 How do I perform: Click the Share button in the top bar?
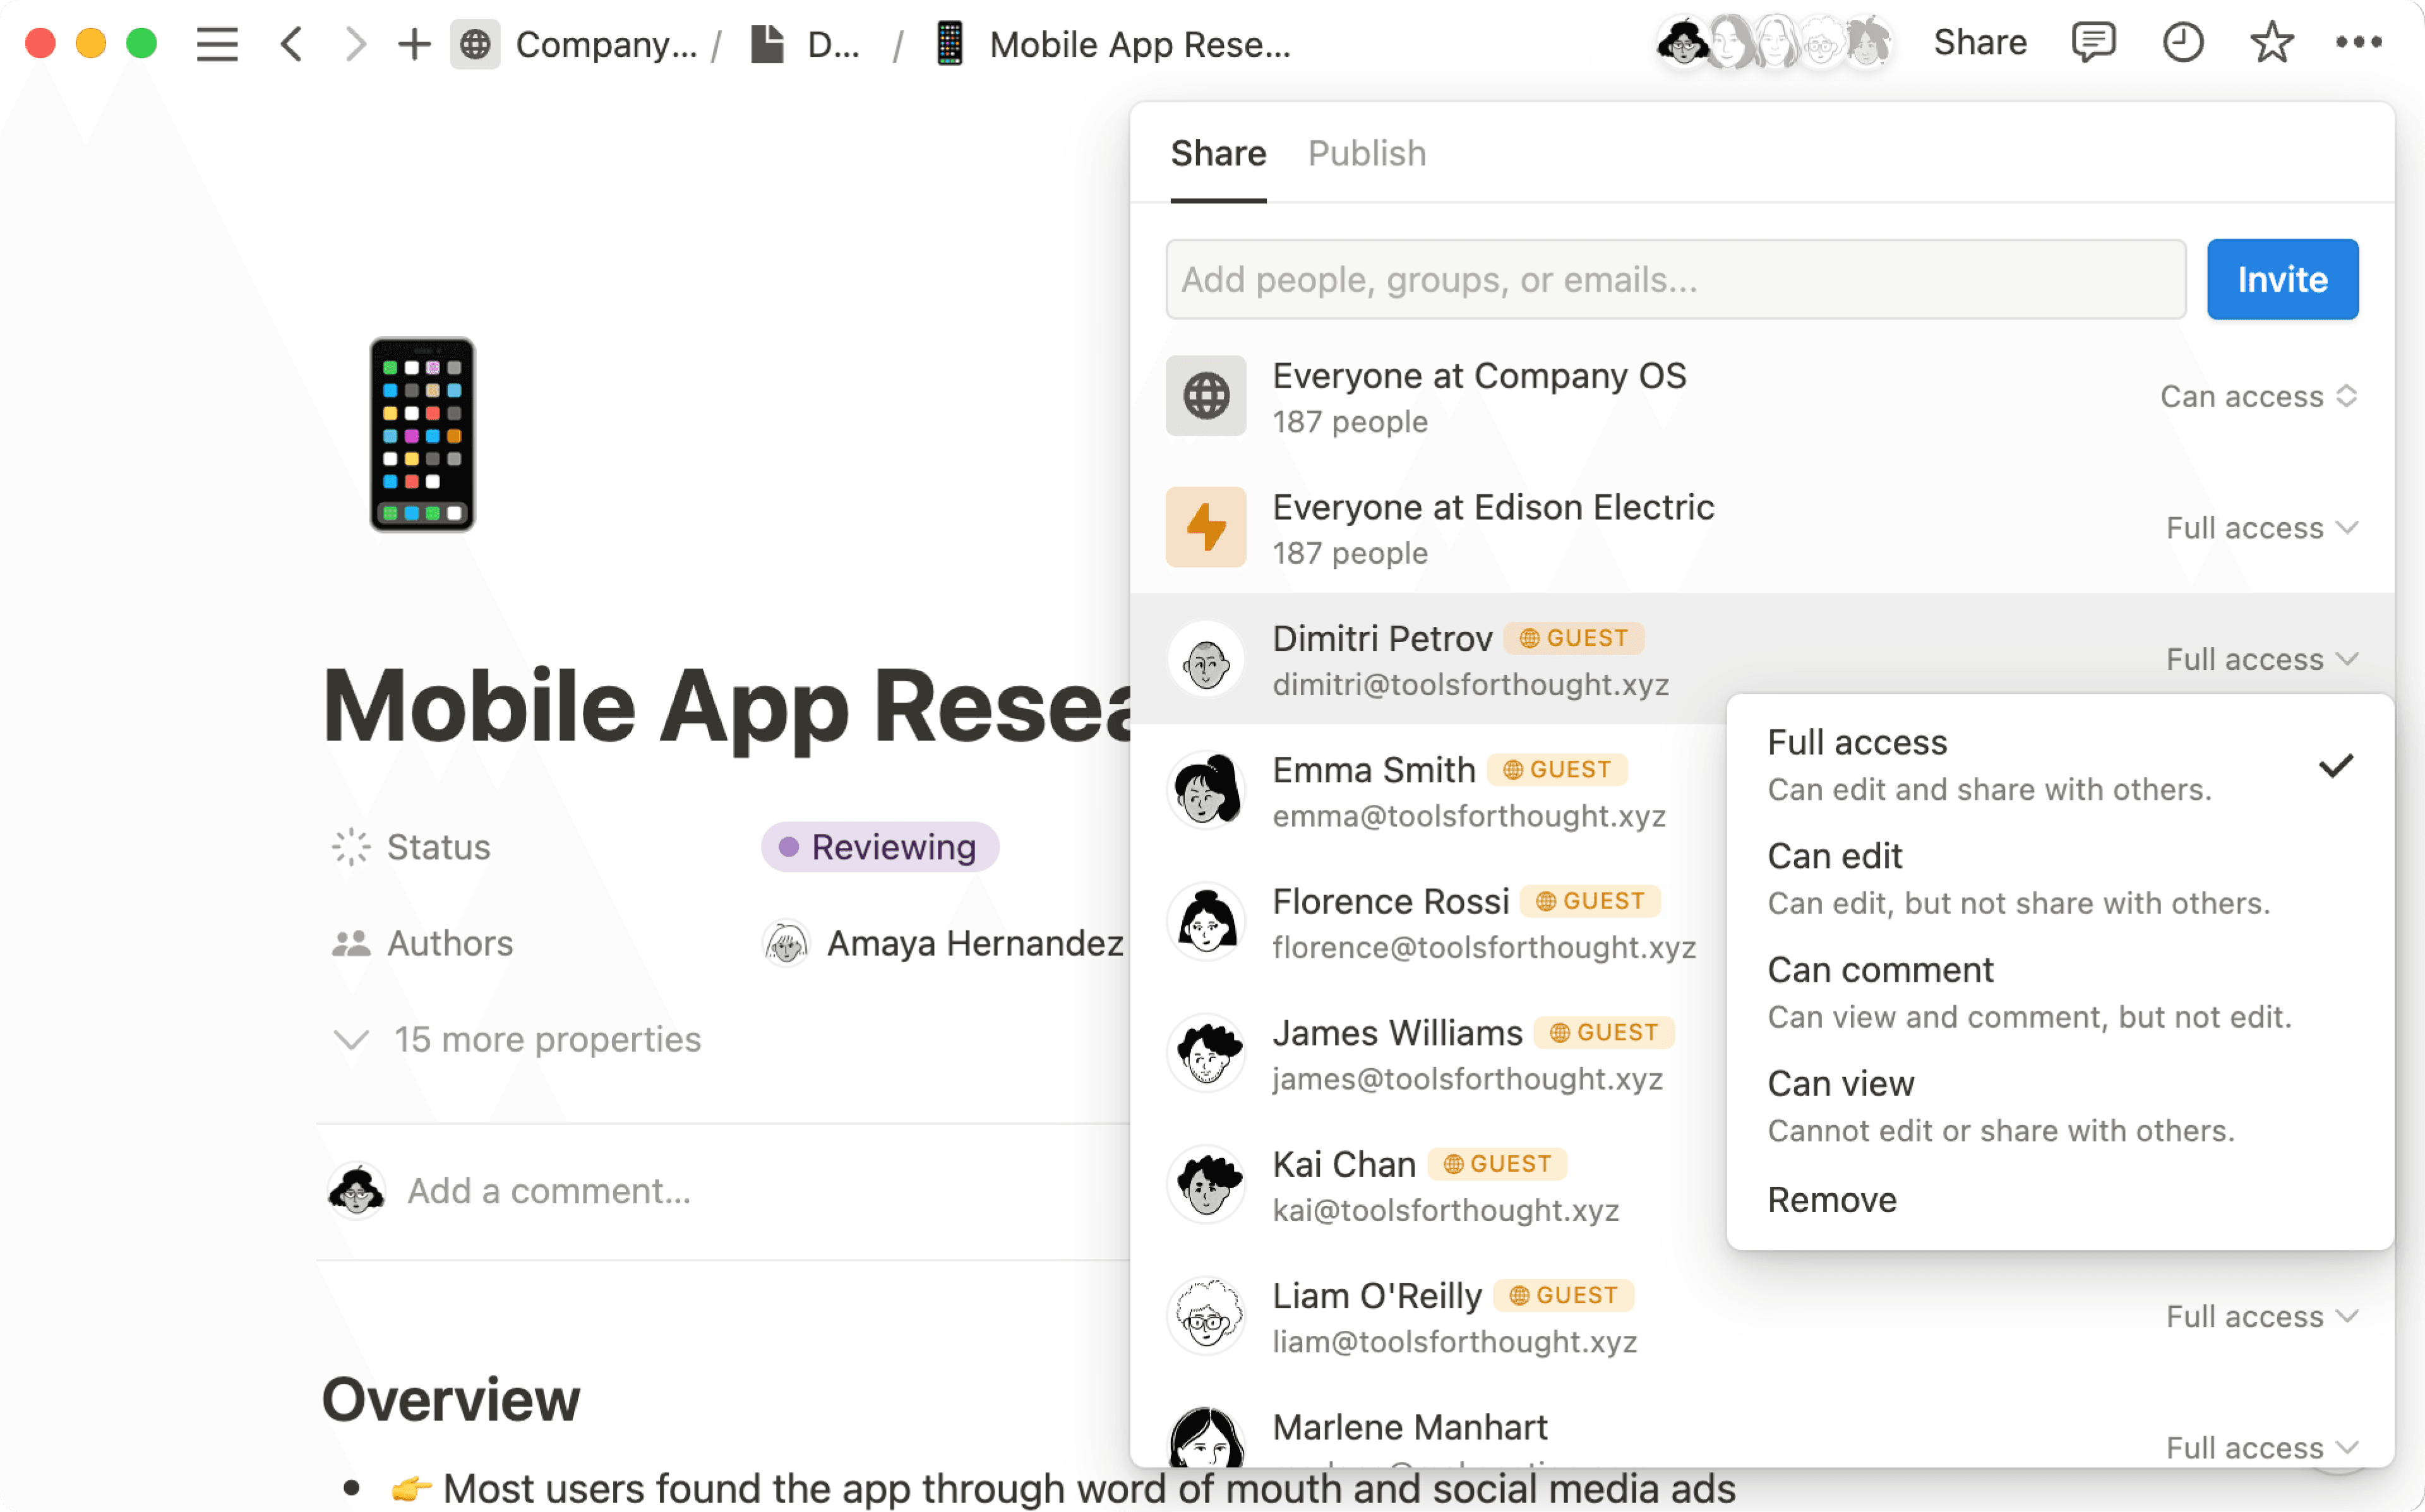1979,42
